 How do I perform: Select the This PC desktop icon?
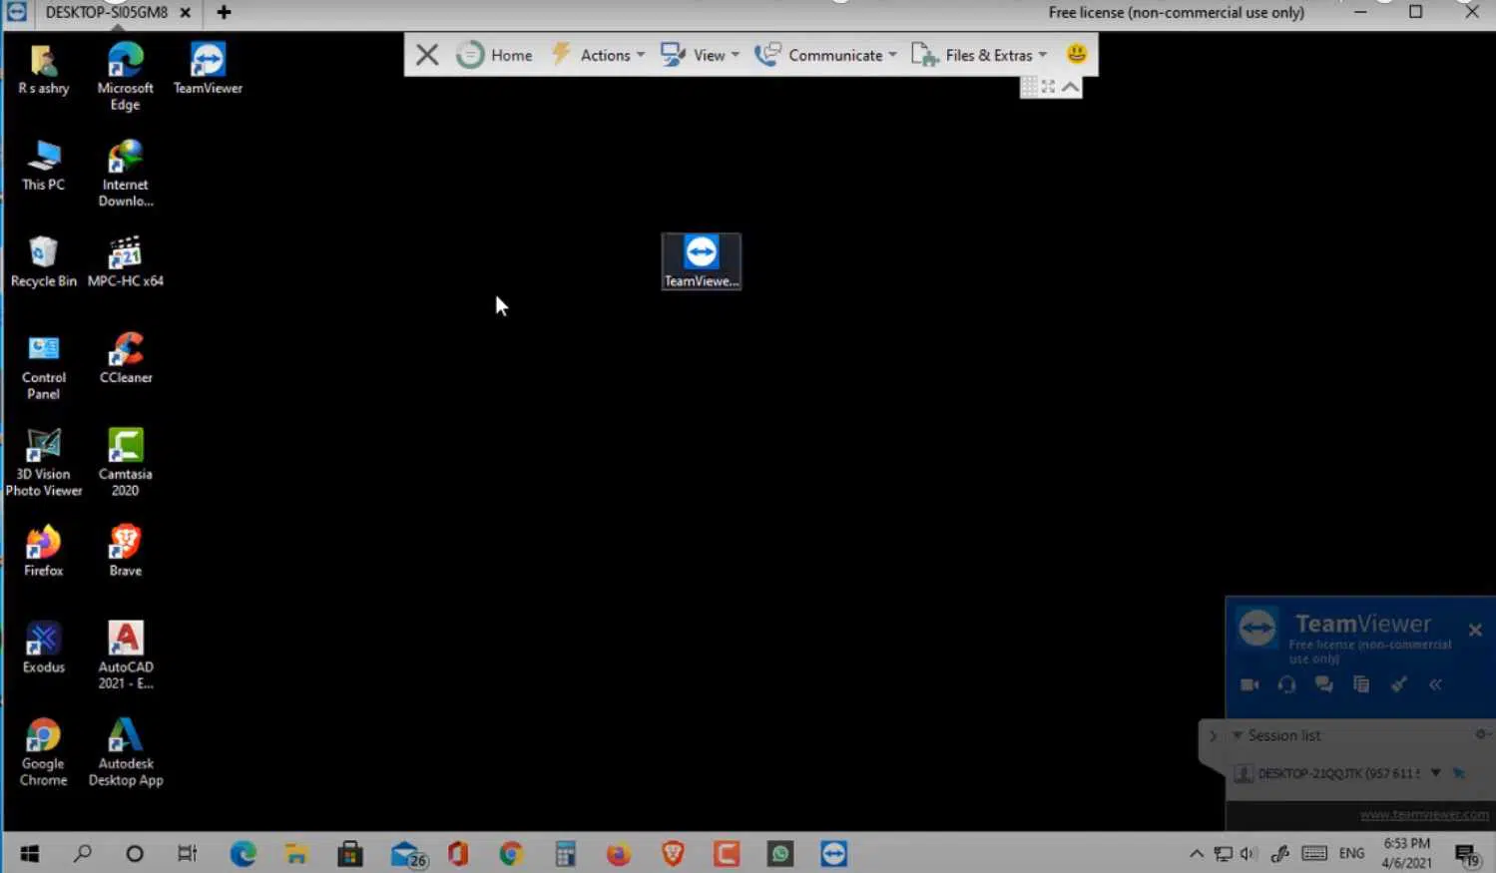[x=44, y=166]
